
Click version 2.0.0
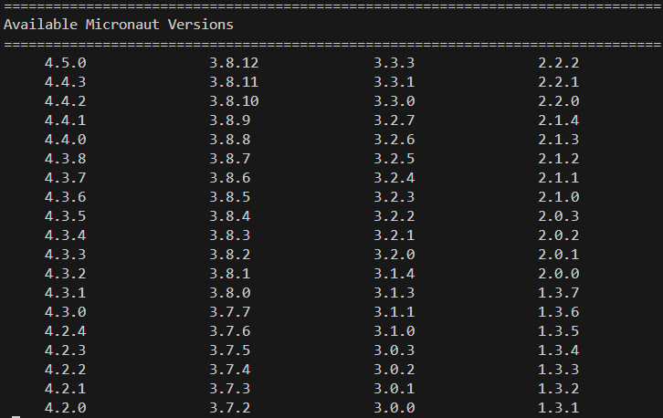tap(559, 274)
